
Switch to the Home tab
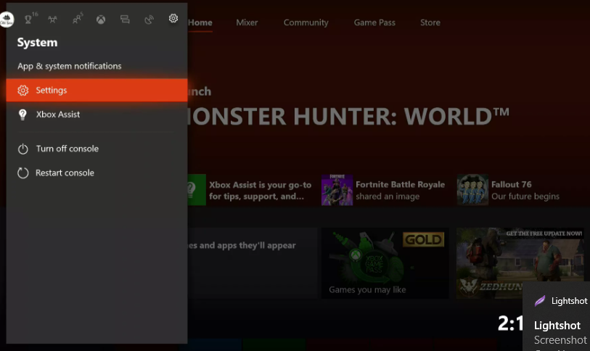coord(200,22)
